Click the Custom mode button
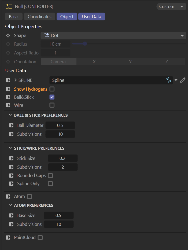 [167, 6]
